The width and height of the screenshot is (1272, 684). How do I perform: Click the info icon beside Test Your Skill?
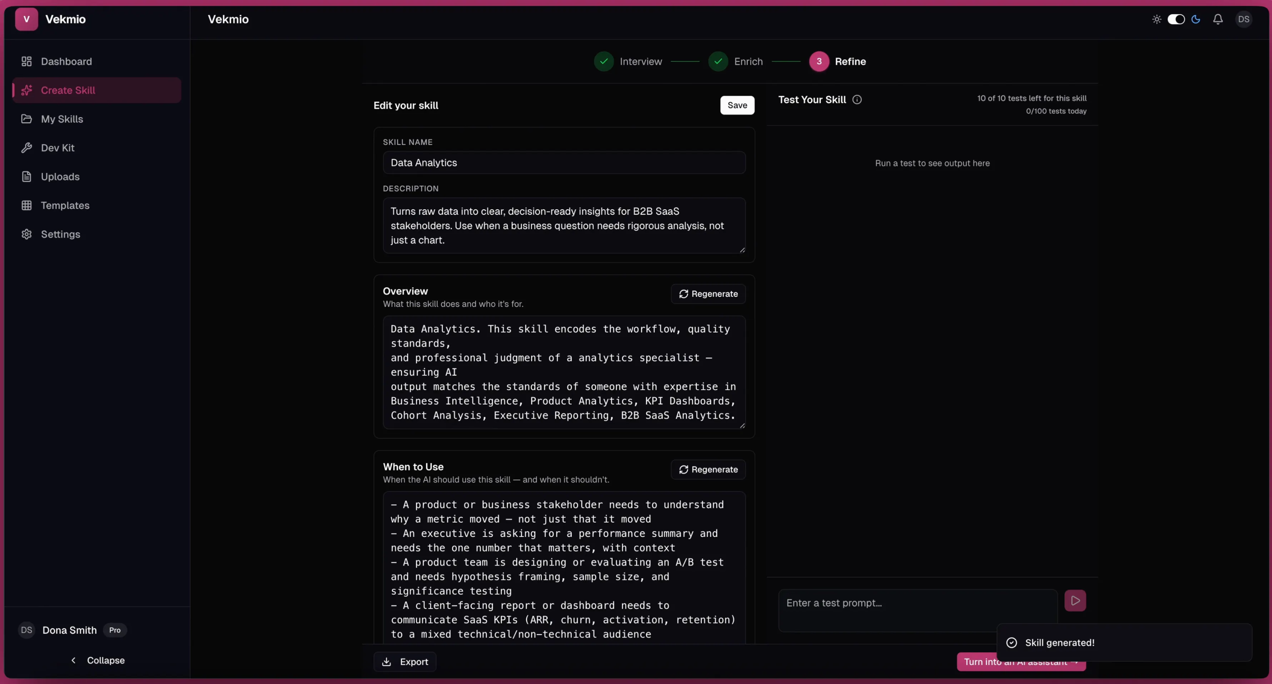tap(857, 100)
